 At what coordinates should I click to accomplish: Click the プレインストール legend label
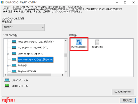pos(20,80)
